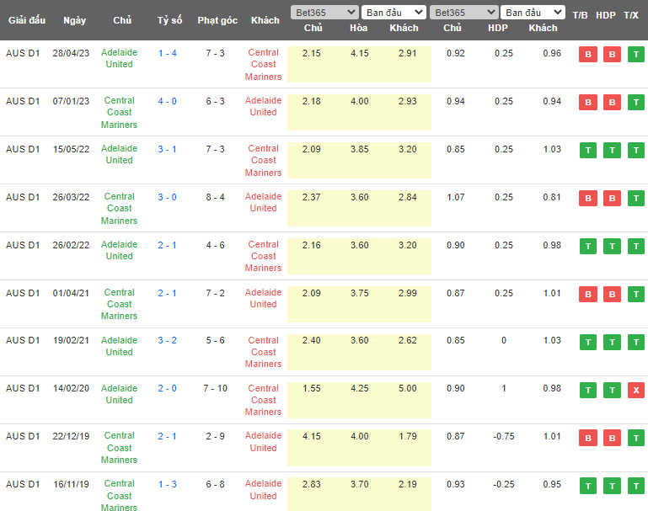Viewport: 648px width, 511px height.
Task: Open the 3 - 2 score link for 19/02/21
Action: 168,341
